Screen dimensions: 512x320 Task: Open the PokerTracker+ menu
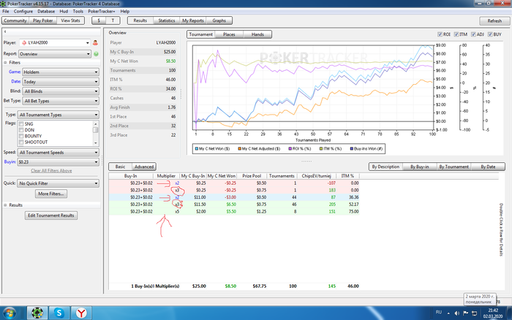pos(101,11)
